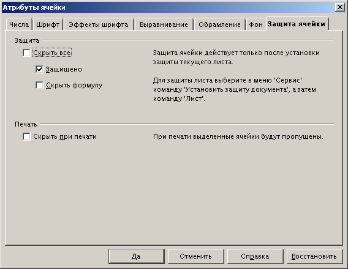Enable Скрыть при печати checkbox

[26, 136]
